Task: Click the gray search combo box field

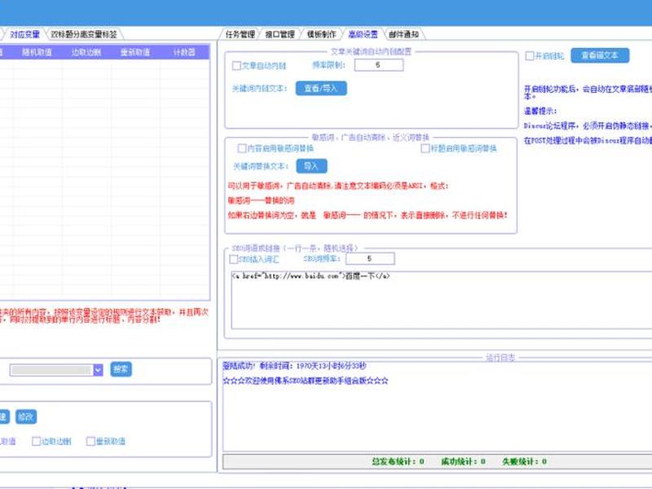Action: 51,370
